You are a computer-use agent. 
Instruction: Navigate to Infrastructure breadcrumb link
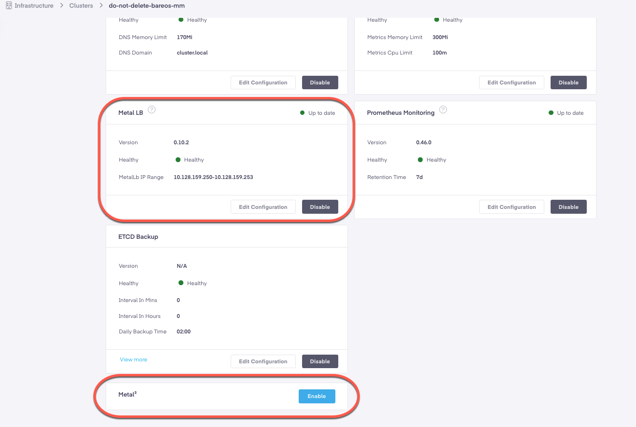[x=34, y=6]
